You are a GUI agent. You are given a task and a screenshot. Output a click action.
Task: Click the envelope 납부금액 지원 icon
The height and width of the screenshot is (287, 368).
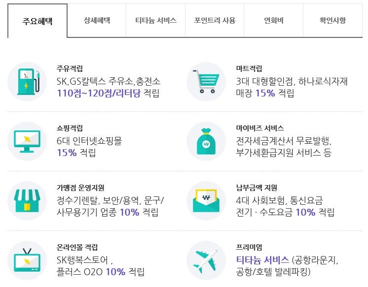[206, 200]
